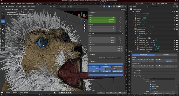Image resolution: width=179 pixels, height=96 pixels.
Task: Select the Annotate tool
Action: tap(3, 37)
